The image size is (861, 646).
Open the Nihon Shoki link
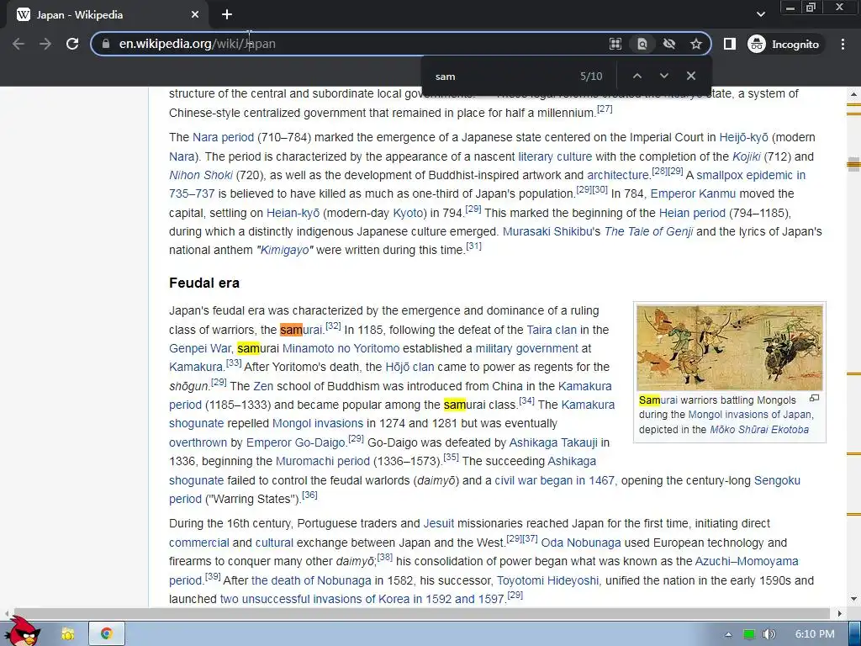point(201,175)
